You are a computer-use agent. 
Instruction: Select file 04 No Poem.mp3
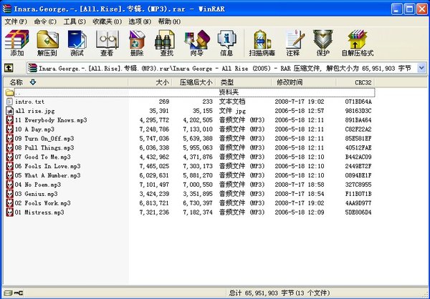click(37, 185)
